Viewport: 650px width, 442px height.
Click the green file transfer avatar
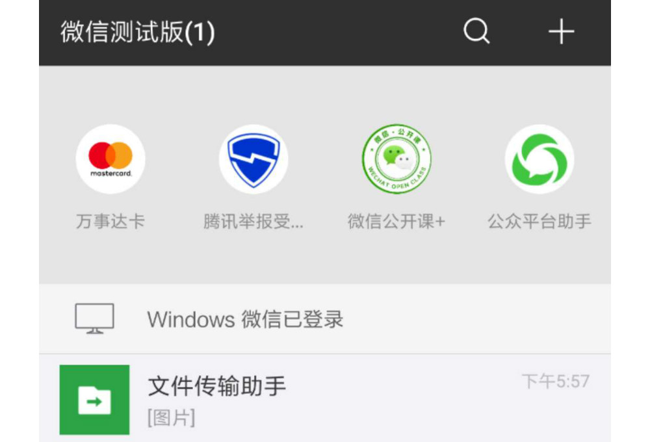[x=94, y=400]
